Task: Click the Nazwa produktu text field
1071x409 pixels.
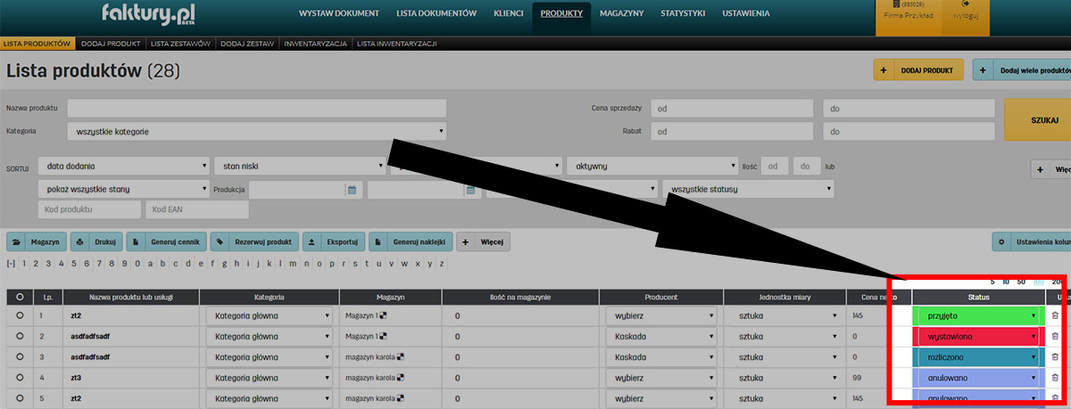Action: [x=256, y=108]
